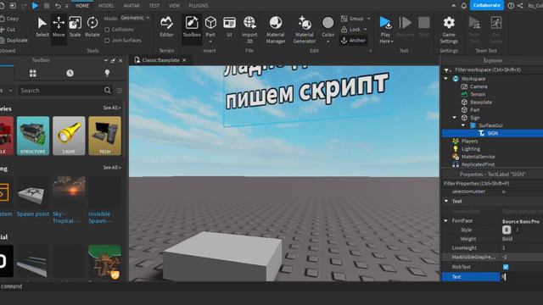Open the VIEW ribbon tab

tap(174, 6)
